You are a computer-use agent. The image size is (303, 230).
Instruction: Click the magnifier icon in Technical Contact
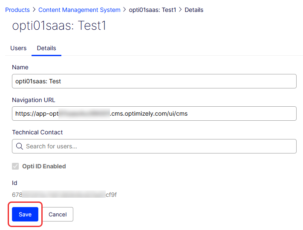(x=20, y=146)
